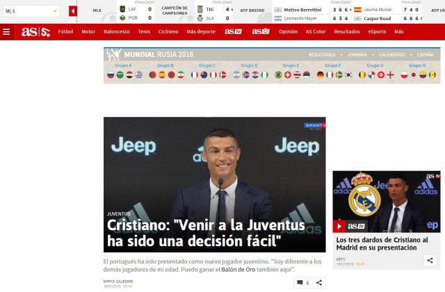Select the Switzerland flag in Grupo E
Viewport: 445px width, 292px height.
pyautogui.click(x=288, y=75)
